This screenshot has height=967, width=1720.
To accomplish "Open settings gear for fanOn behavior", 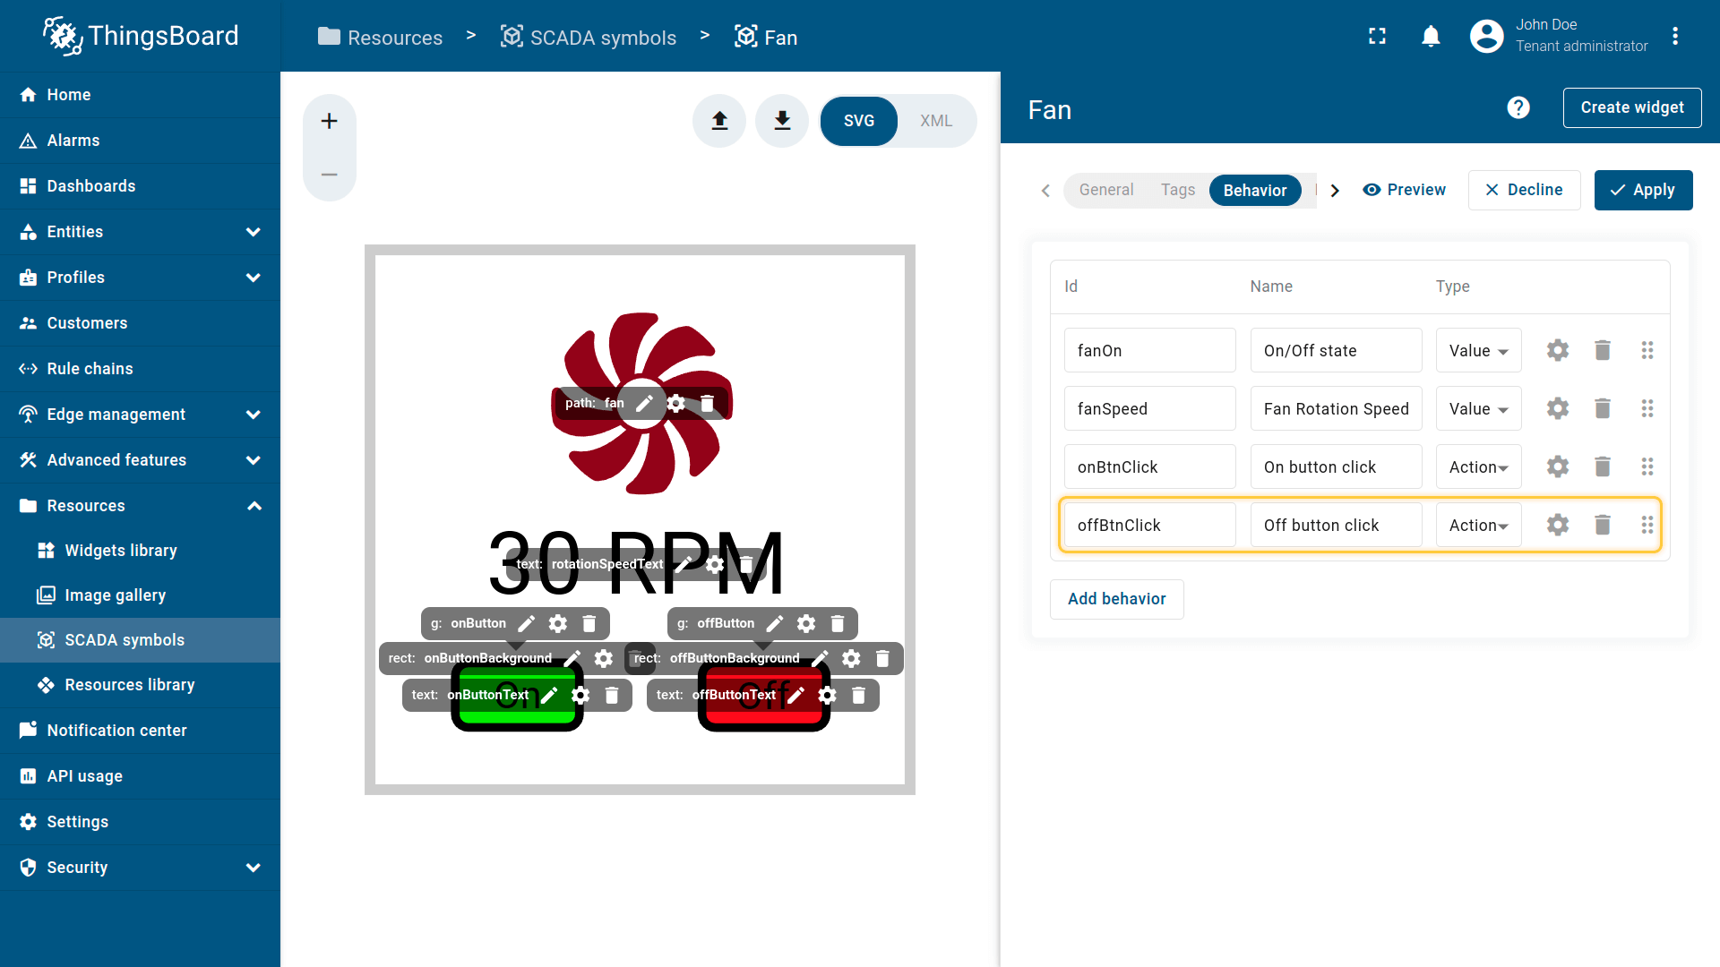I will click(x=1558, y=350).
